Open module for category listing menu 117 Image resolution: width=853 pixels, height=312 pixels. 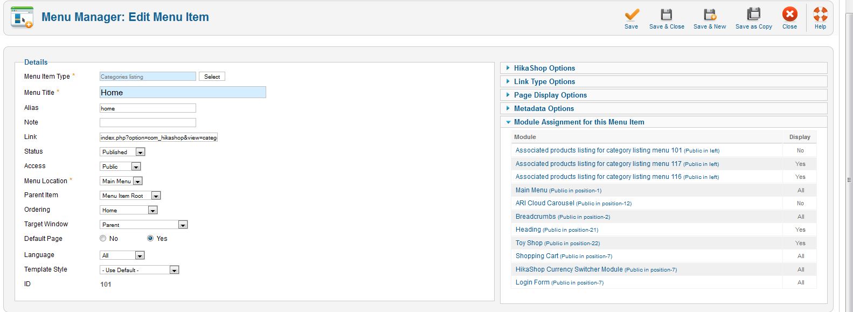click(617, 164)
